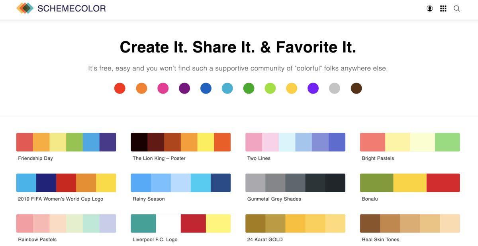Open the Gunmetal Grey Shades link
This screenshot has width=478, height=246.
(x=274, y=199)
